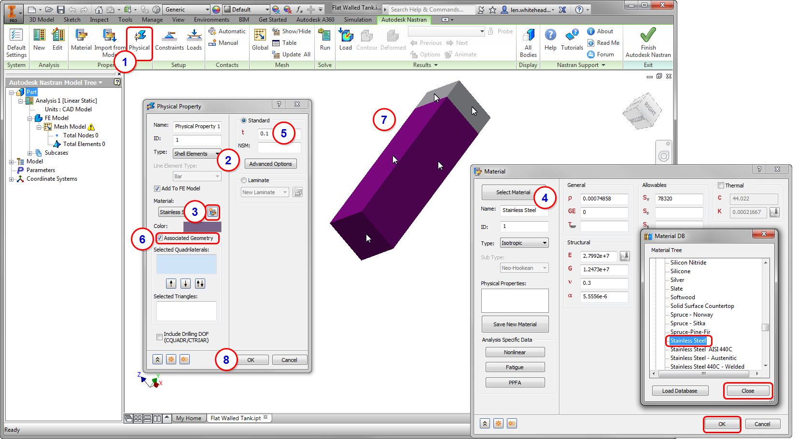Select Stainless Steel in Material Tree
The width and height of the screenshot is (797, 439).
point(688,341)
